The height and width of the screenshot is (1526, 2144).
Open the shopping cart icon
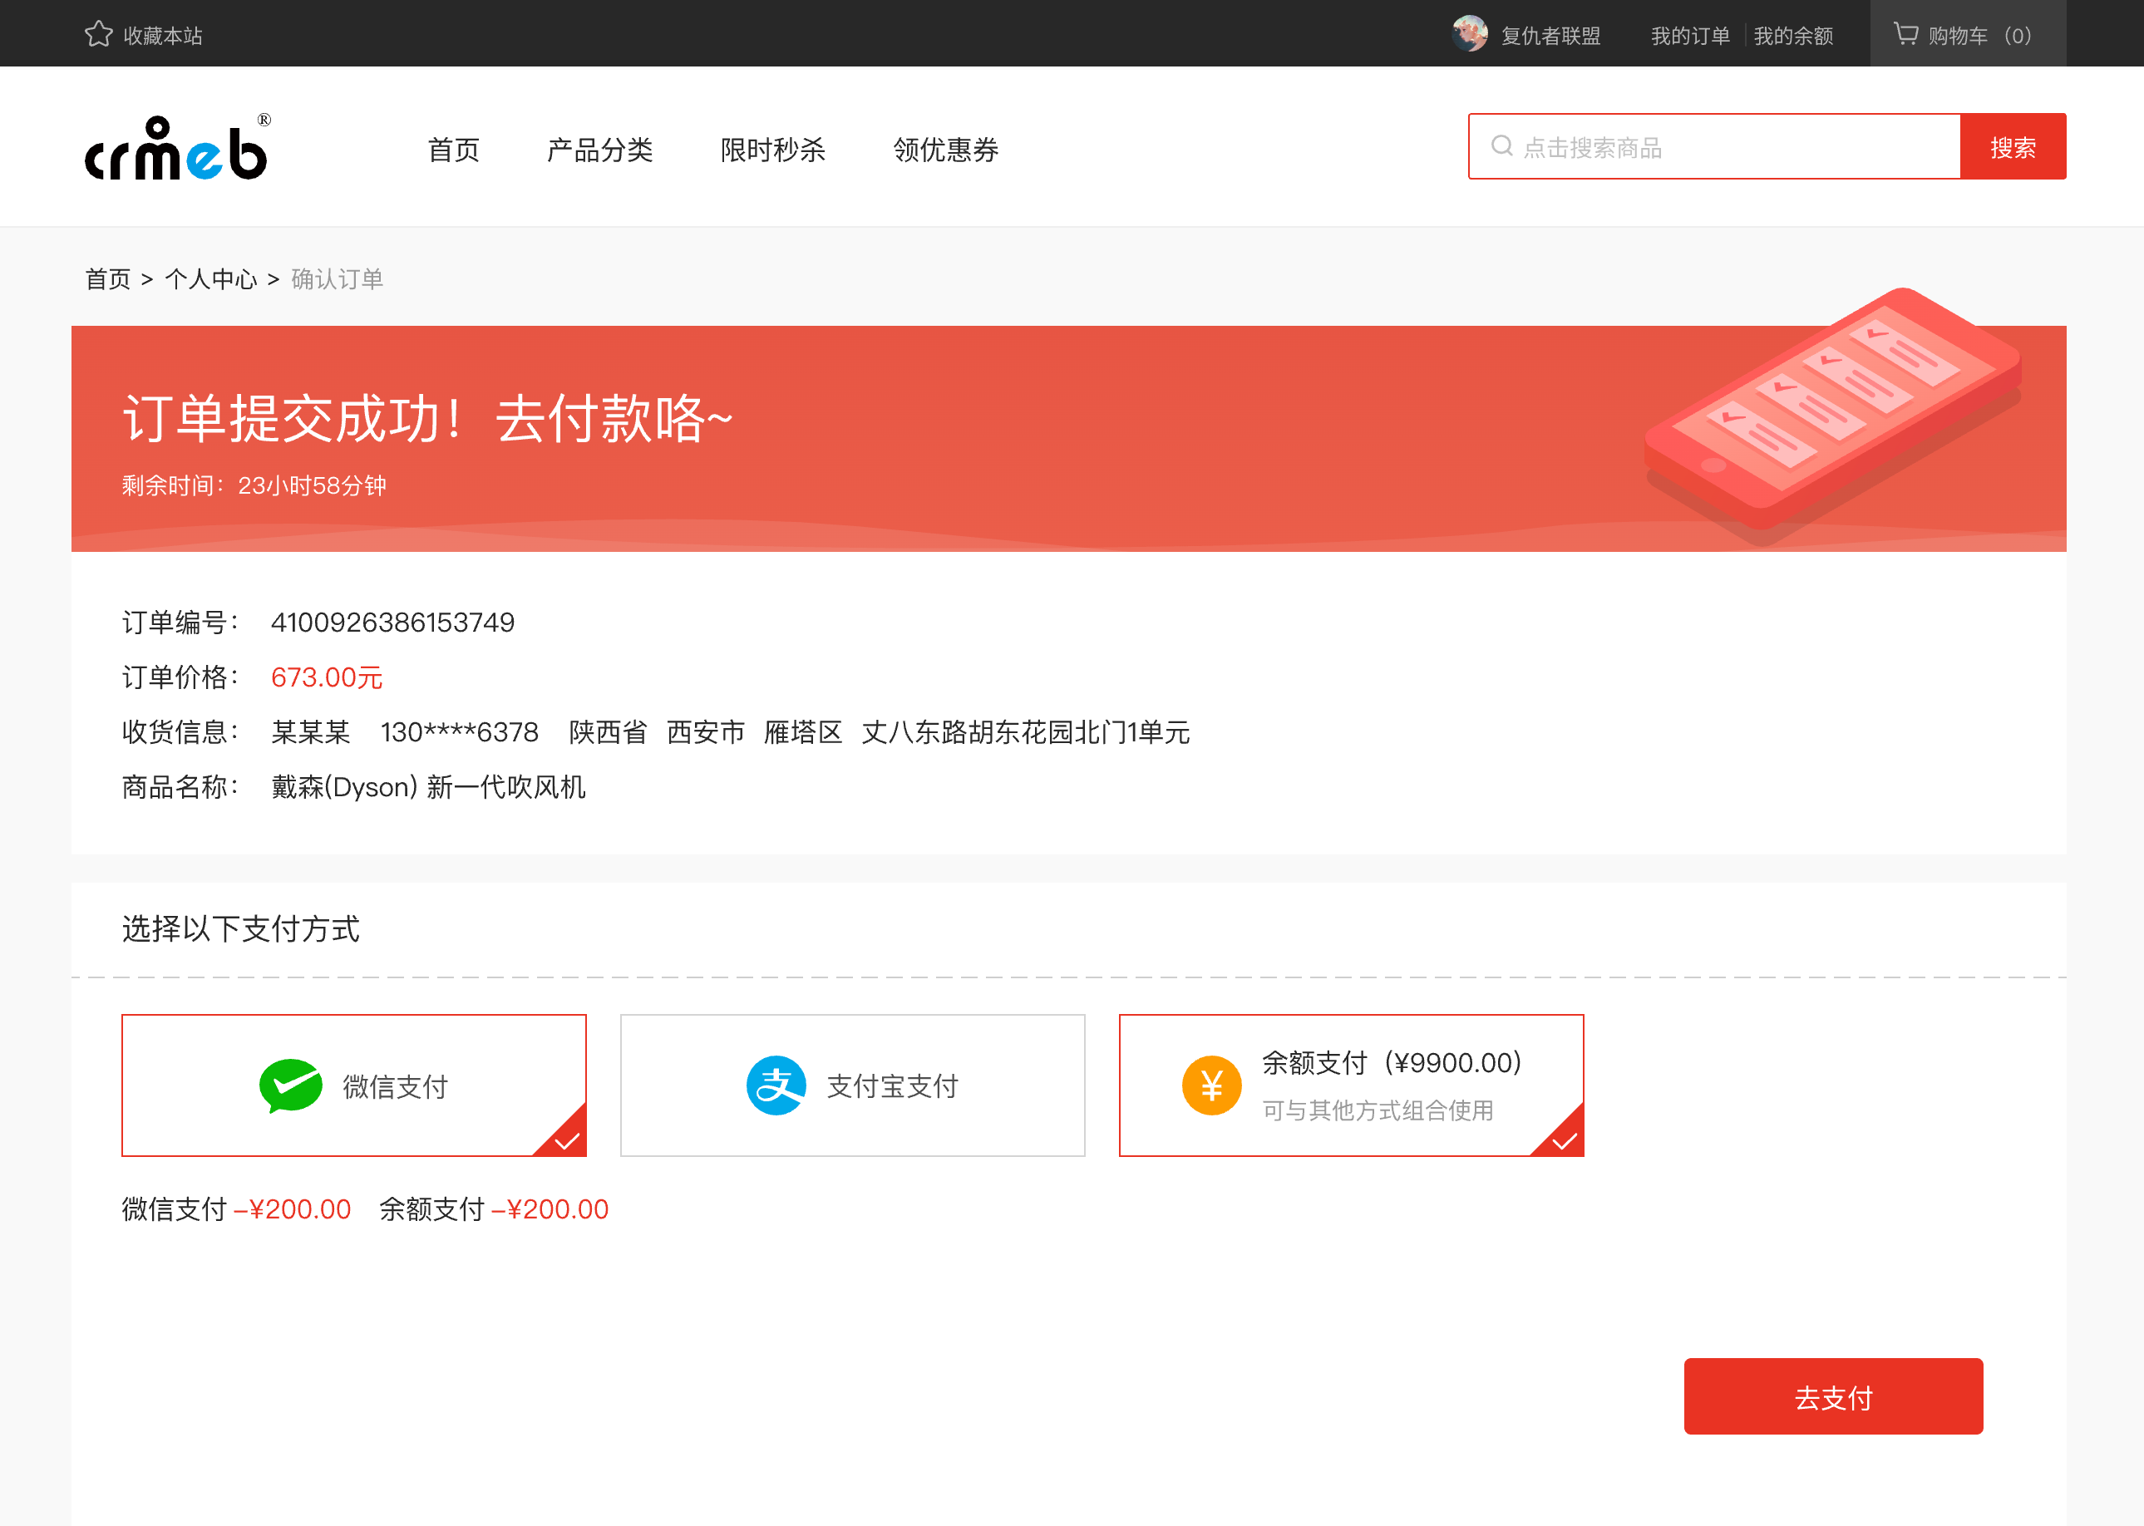pos(1905,34)
